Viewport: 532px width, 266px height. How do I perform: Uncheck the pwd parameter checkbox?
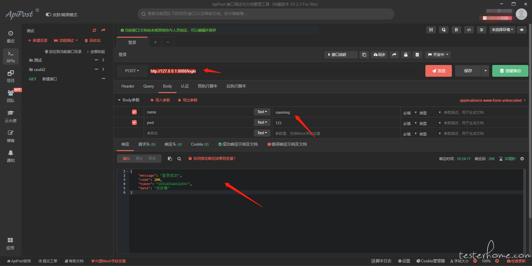tap(134, 122)
